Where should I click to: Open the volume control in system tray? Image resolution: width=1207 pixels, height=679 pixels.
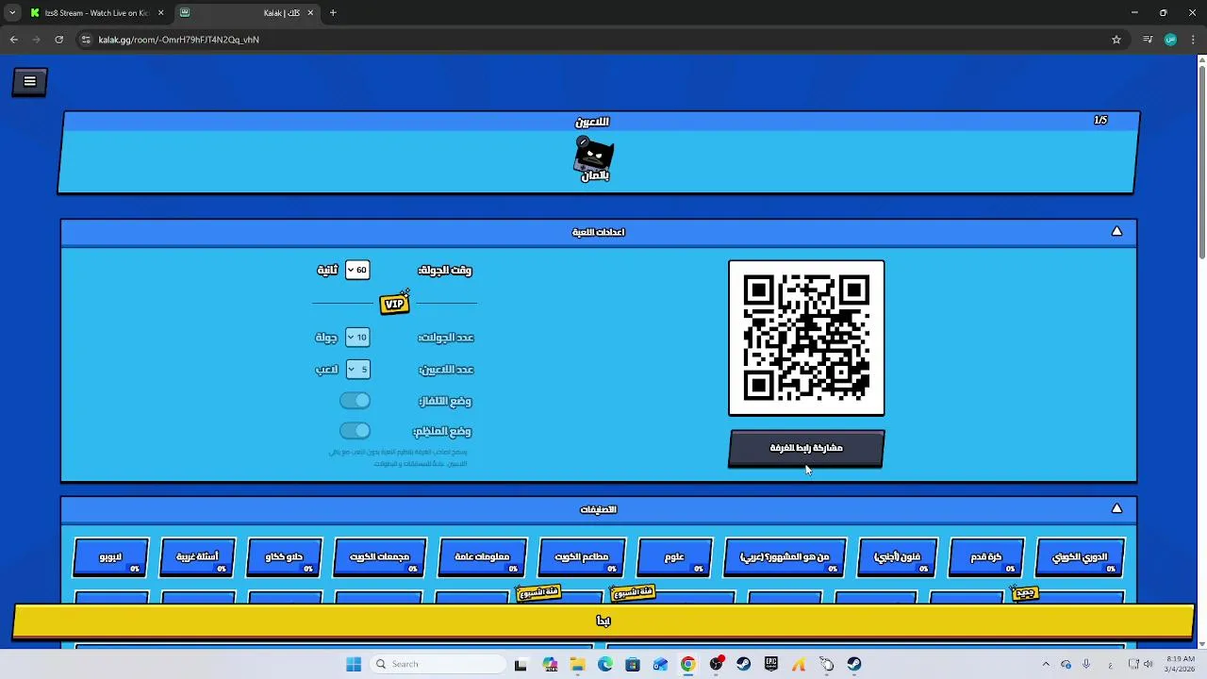click(x=1149, y=664)
